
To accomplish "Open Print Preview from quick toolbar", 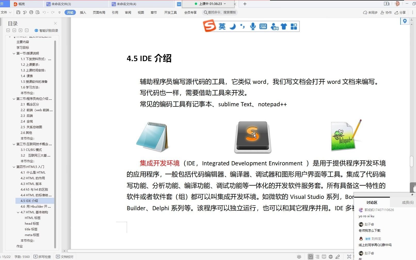I will [38, 12].
